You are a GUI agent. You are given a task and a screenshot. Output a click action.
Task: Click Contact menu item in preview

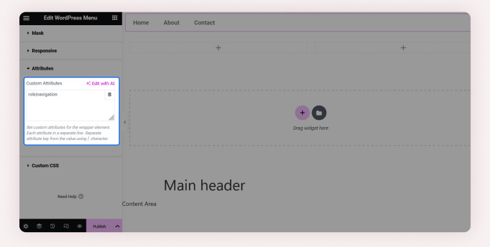point(204,23)
